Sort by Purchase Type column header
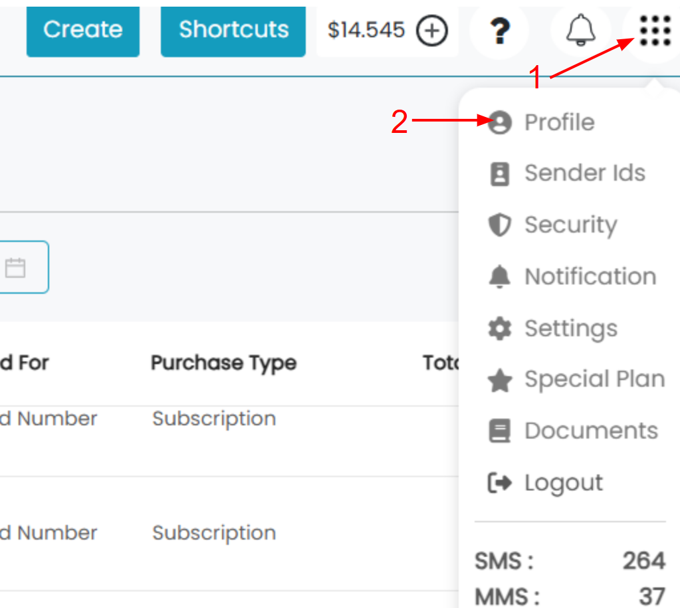Image resolution: width=680 pixels, height=608 pixels. 224,363
